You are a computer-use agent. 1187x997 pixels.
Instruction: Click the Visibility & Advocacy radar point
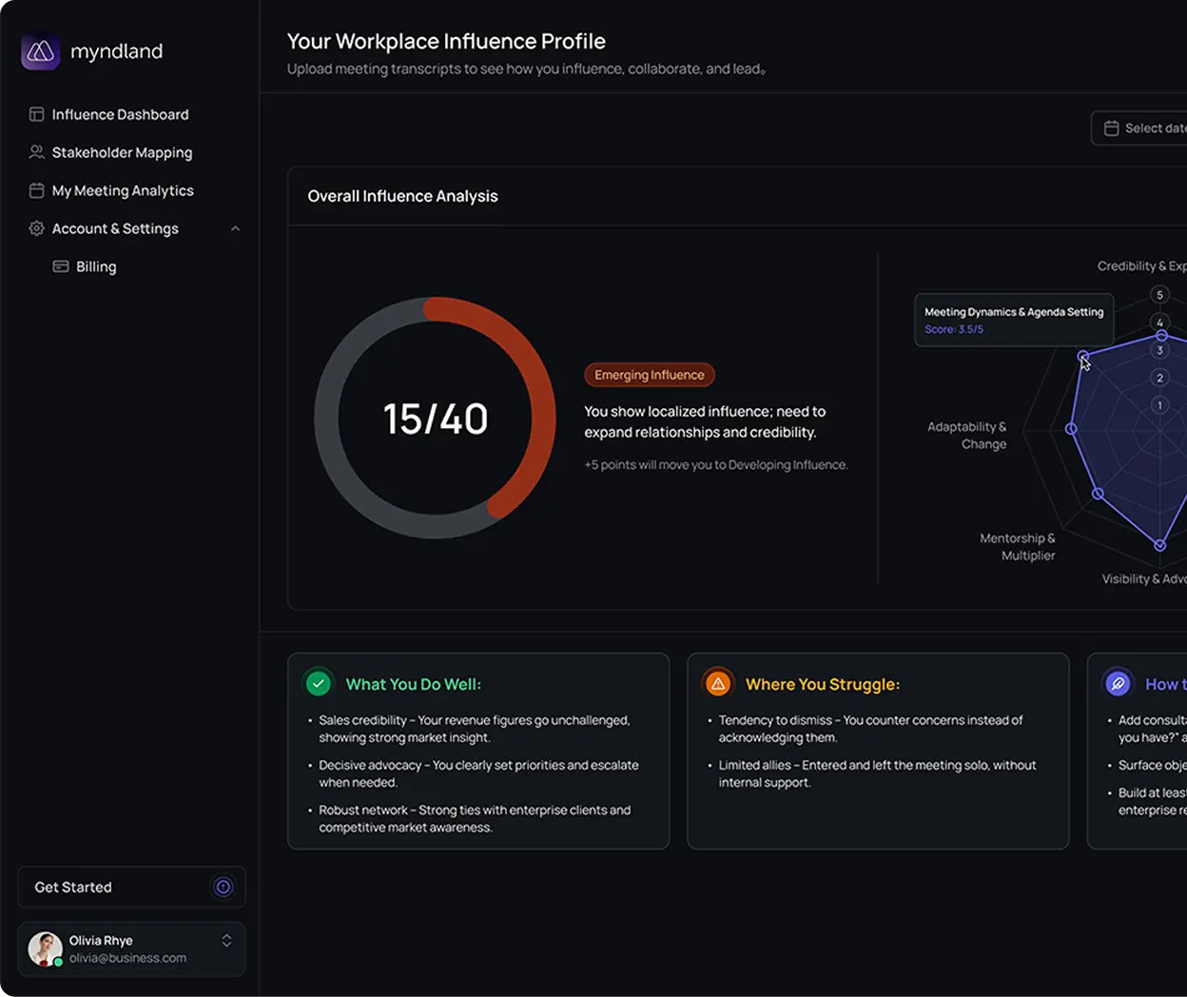(1159, 545)
